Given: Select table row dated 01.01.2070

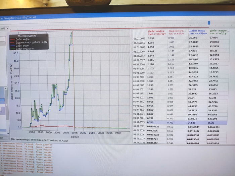Looking at the screenshot, I should pos(181,81).
